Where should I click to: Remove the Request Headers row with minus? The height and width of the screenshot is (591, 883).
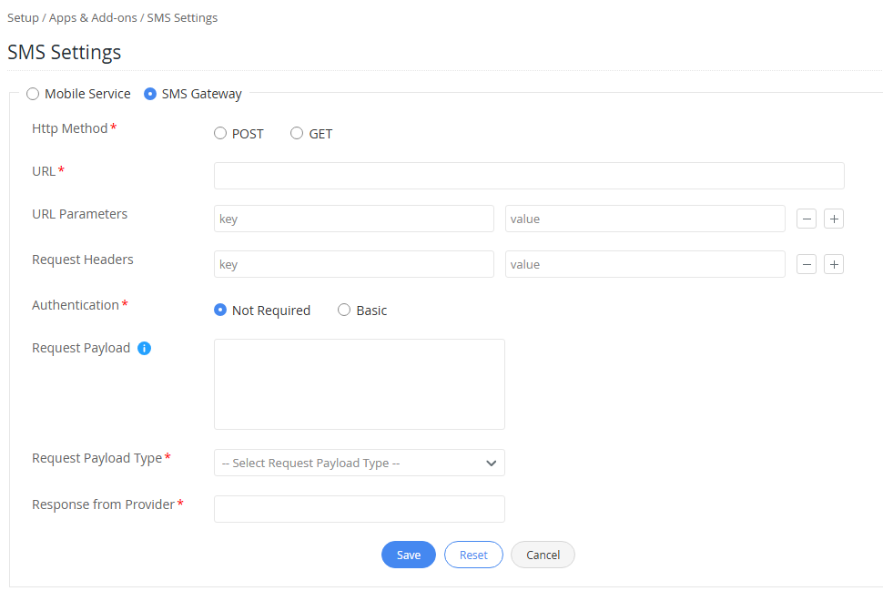[x=807, y=264]
